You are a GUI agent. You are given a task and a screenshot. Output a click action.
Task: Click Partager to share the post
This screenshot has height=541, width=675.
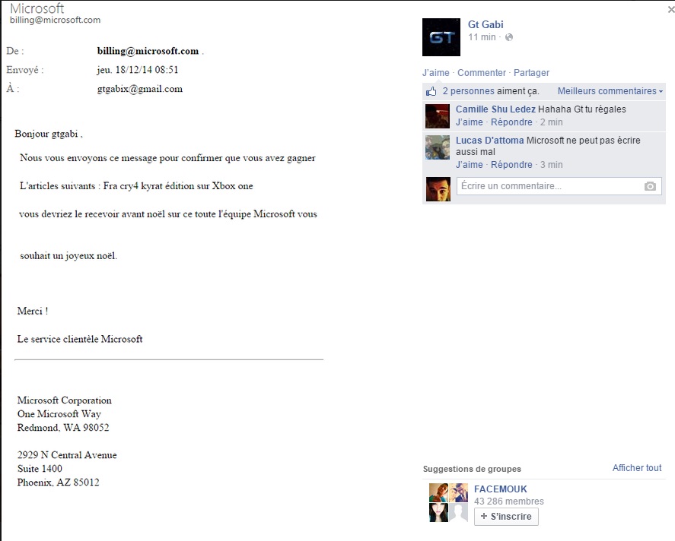(531, 73)
